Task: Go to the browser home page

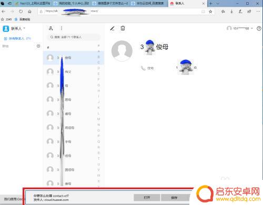Action: pyautogui.click(x=29, y=12)
